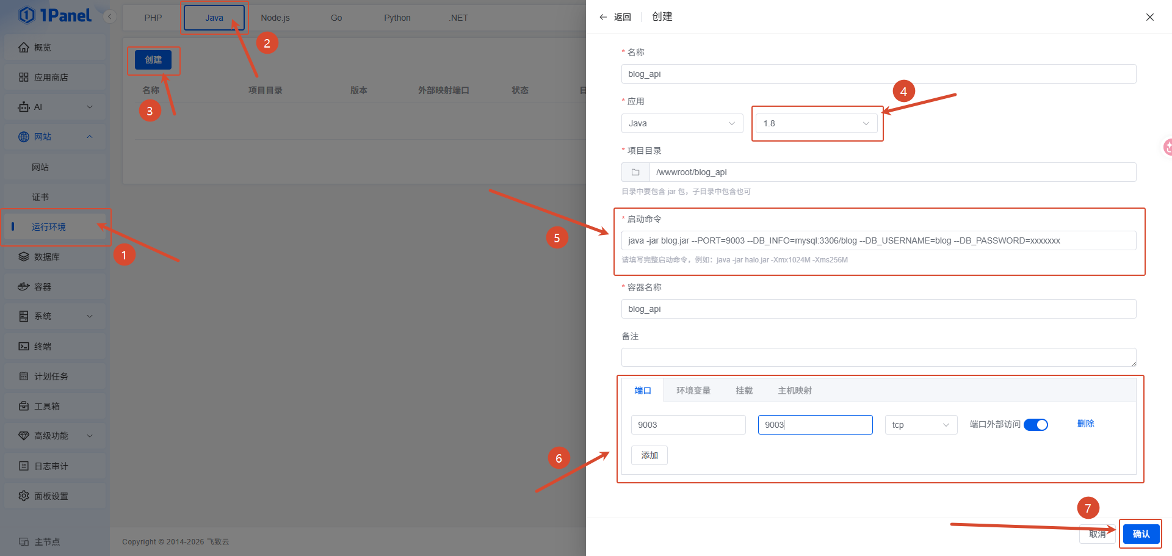The height and width of the screenshot is (556, 1172).
Task: Open the 面板设置 gear icon
Action: click(24, 496)
